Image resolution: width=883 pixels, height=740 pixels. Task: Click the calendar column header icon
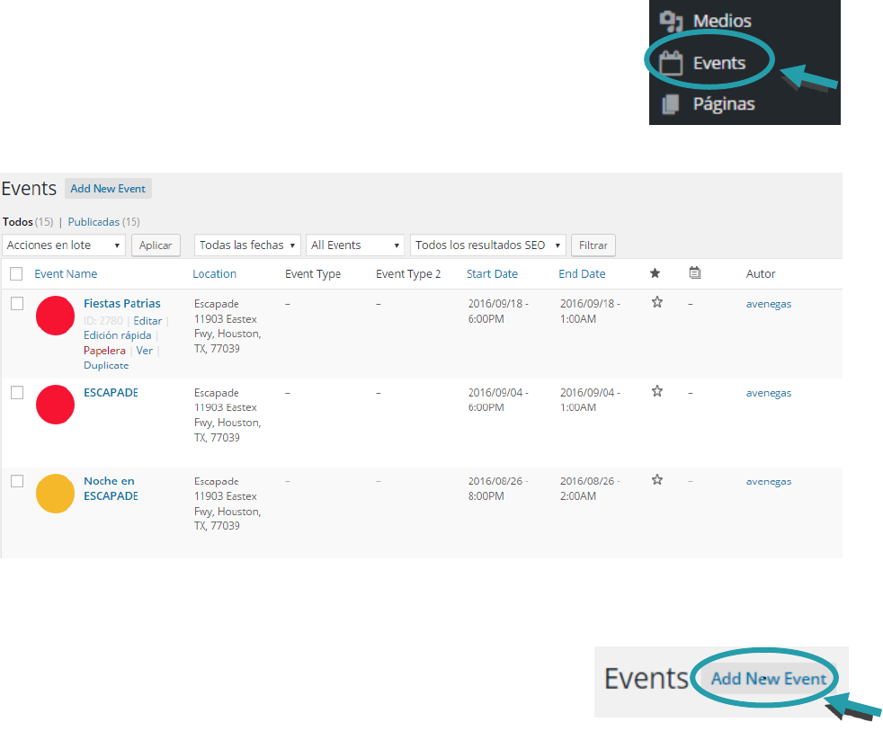695,272
